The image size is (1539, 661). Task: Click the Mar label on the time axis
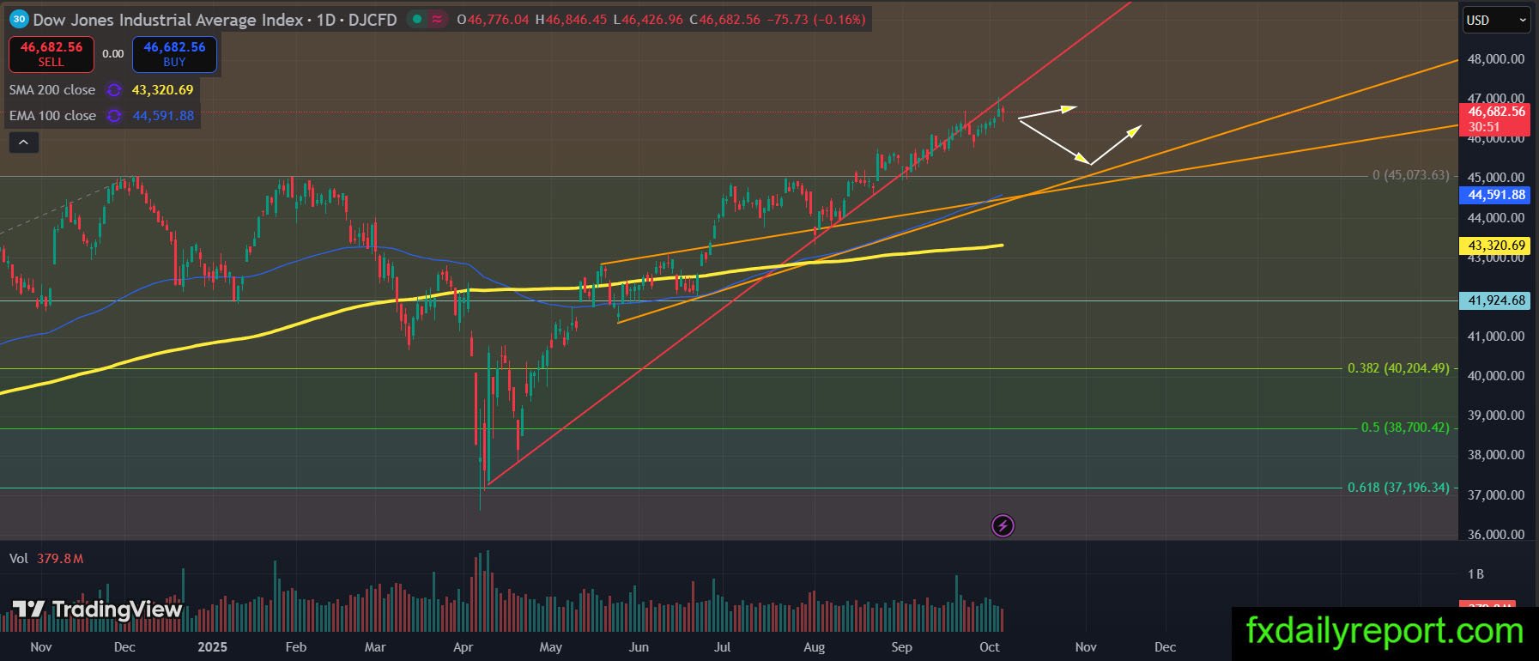point(375,647)
